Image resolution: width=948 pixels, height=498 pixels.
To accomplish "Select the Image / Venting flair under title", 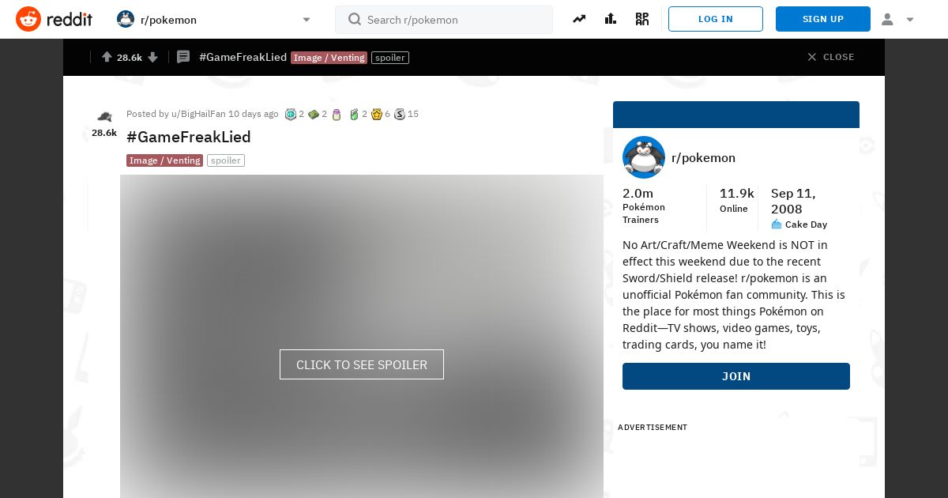I will [164, 160].
